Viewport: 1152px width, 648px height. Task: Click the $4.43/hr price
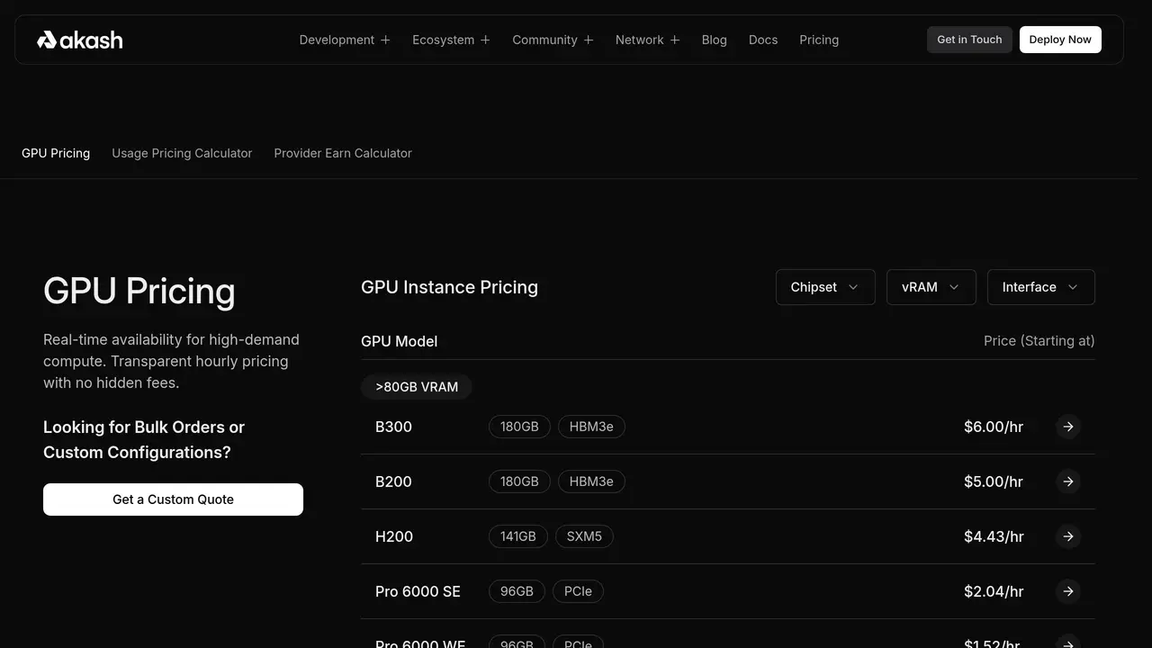(994, 536)
